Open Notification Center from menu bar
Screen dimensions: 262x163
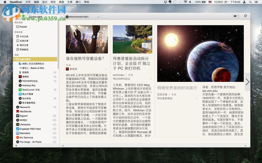(256, 2)
